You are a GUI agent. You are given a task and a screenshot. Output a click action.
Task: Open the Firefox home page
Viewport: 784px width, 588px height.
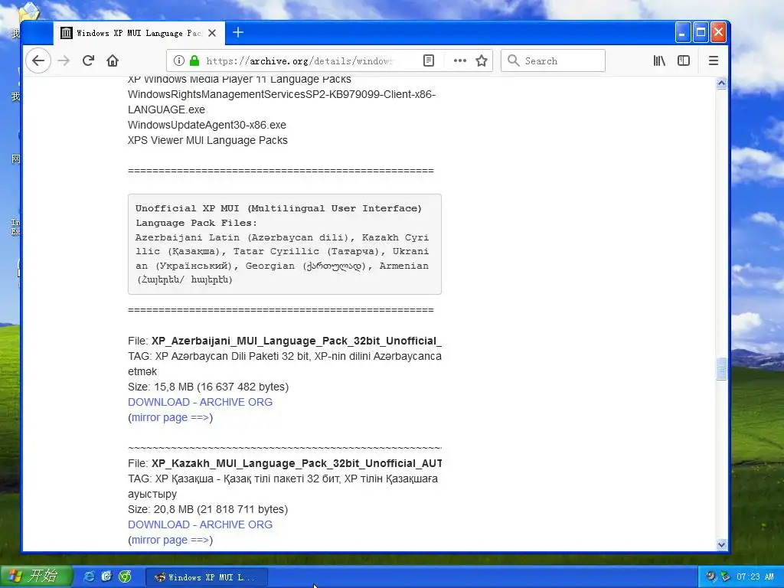pyautogui.click(x=113, y=60)
